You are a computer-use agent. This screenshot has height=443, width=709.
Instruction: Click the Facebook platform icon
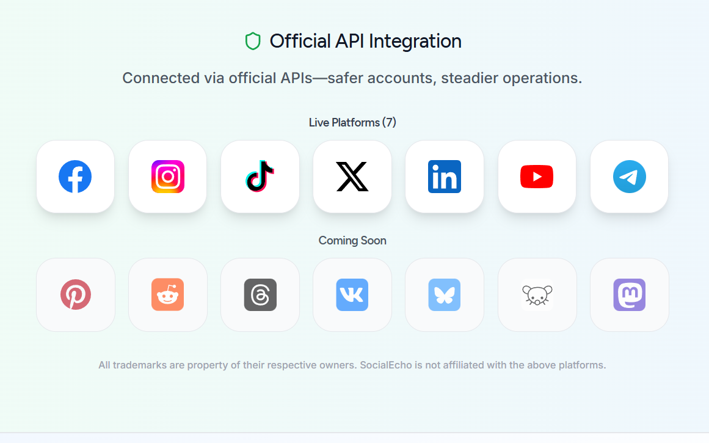(x=75, y=177)
